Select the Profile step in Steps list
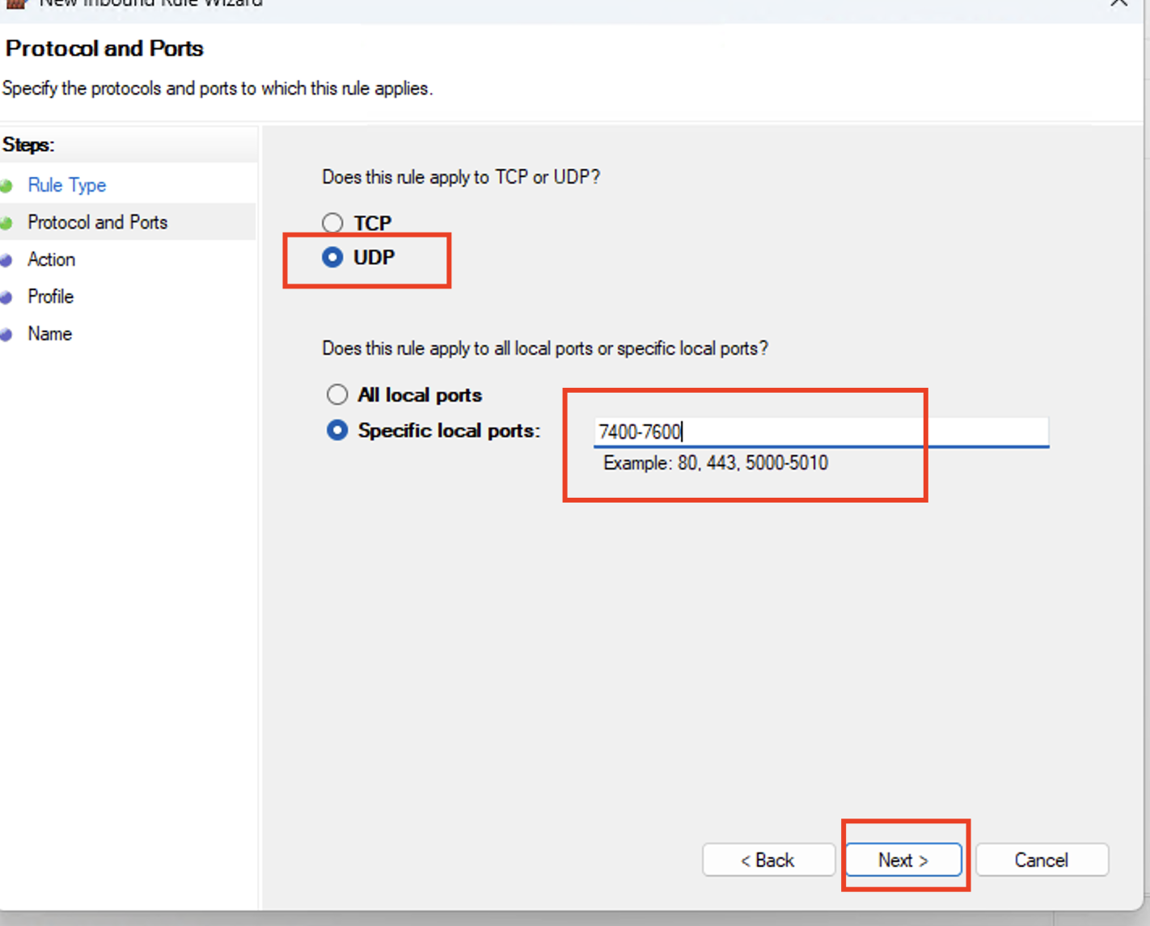The width and height of the screenshot is (1150, 926). (50, 297)
